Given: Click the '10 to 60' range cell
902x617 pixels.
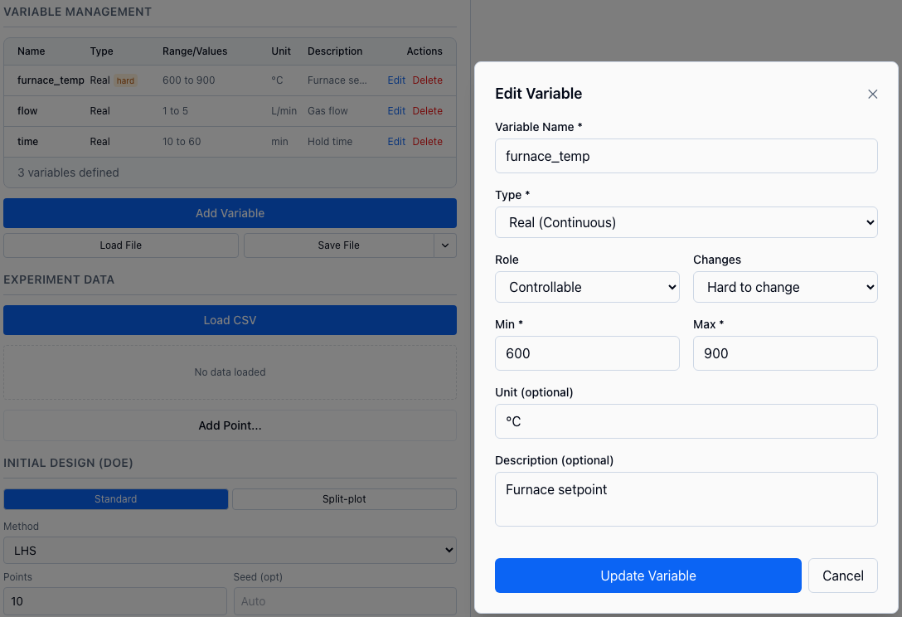Looking at the screenshot, I should click(x=182, y=142).
